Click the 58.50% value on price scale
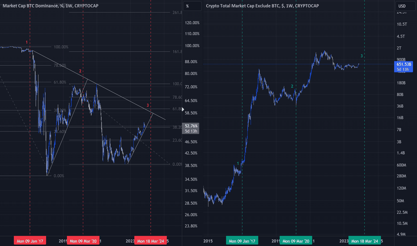The width and height of the screenshot is (417, 246). click(191, 113)
